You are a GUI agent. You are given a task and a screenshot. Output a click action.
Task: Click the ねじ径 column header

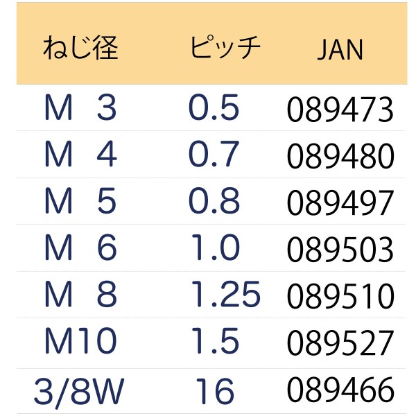pos(80,48)
